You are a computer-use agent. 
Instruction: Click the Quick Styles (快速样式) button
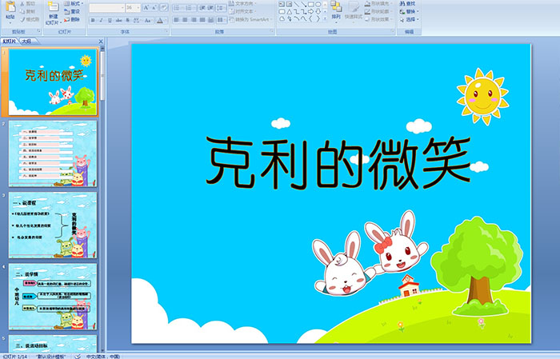tap(354, 10)
